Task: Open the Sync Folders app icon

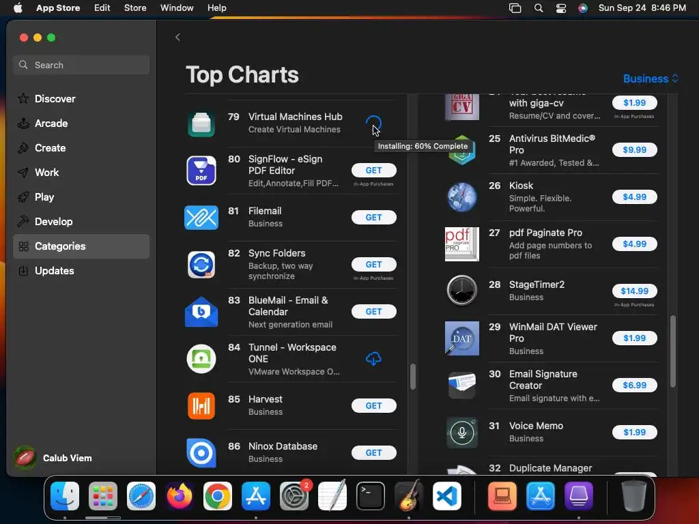Action: pyautogui.click(x=201, y=265)
